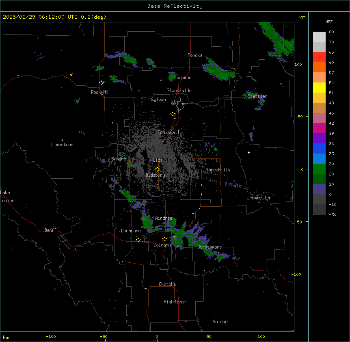Click the Okotoks city label
The height and width of the screenshot is (342, 350).
[167, 284]
